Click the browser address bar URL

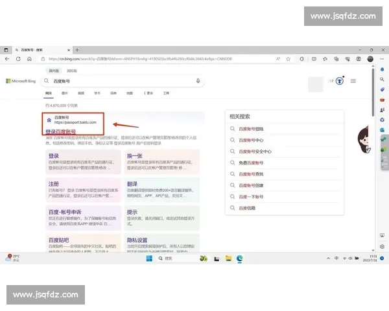140,59
